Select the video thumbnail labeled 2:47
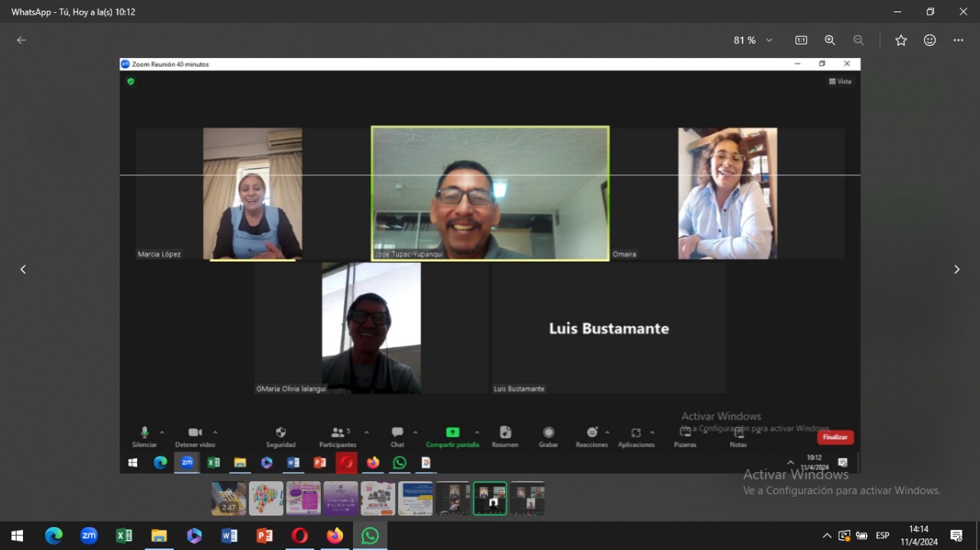Viewport: 980px width, 550px height. [x=229, y=499]
